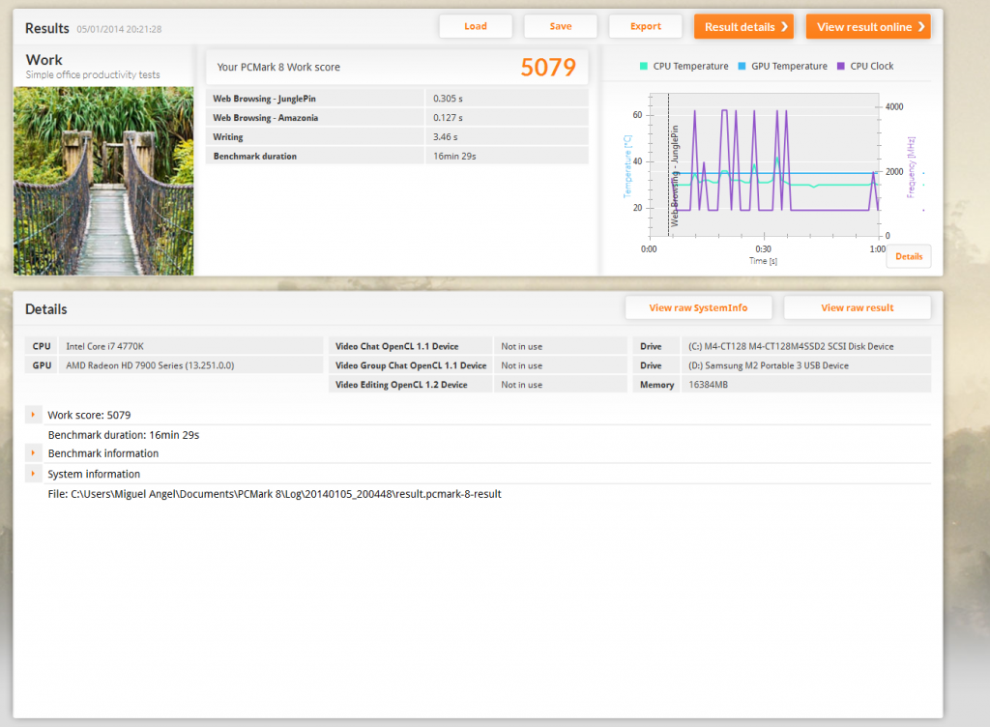Select the Benchmark duration line in Details list
990x727 pixels.
click(124, 435)
